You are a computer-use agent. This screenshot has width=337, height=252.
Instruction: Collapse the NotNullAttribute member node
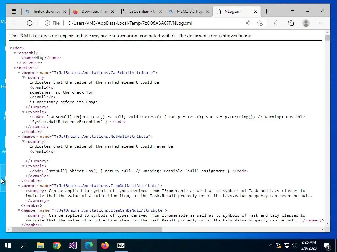pos(19,136)
